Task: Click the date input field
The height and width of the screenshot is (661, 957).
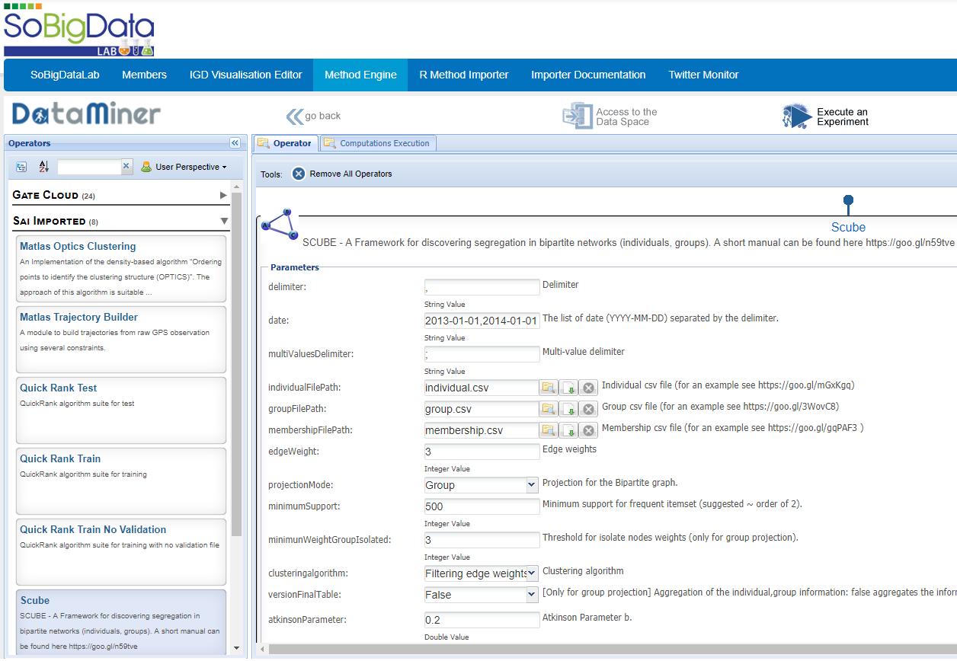Action: (482, 321)
